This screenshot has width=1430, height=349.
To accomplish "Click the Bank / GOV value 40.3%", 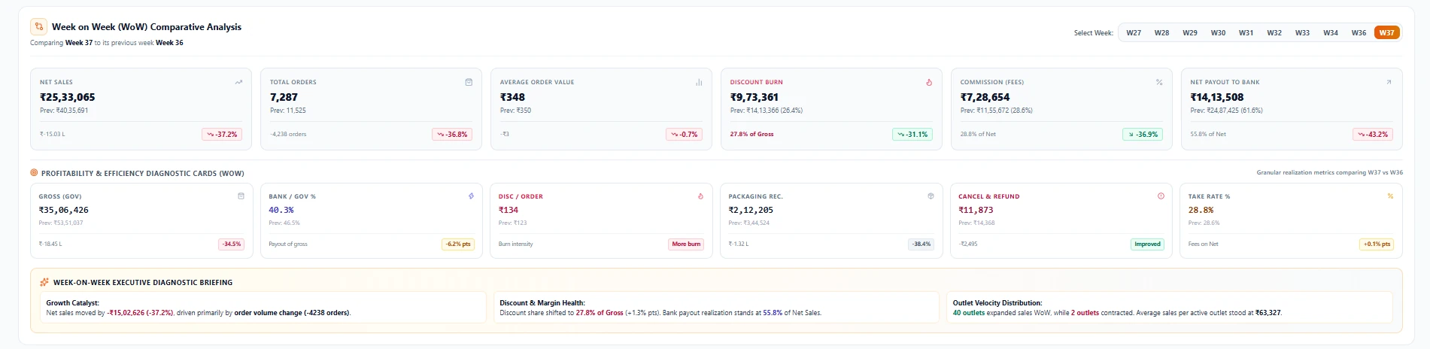I will click(281, 210).
